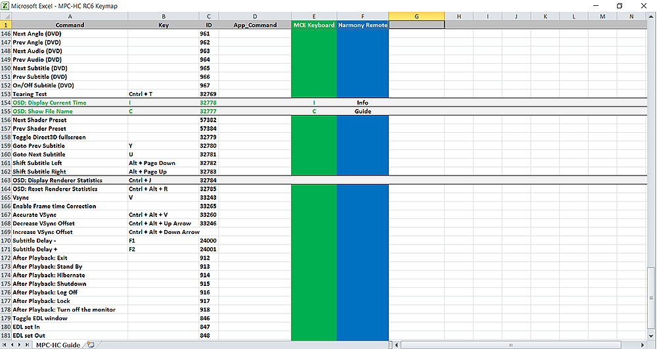
Task: Select the 'Goto Next Subtitle' cell
Action: tap(70, 154)
